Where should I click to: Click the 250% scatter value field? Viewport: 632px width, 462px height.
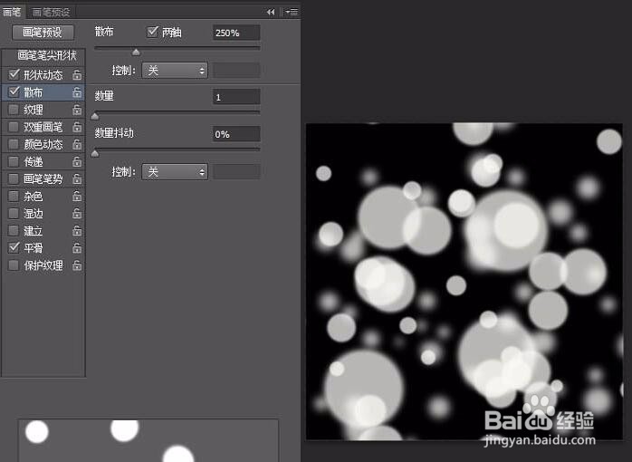pos(236,33)
